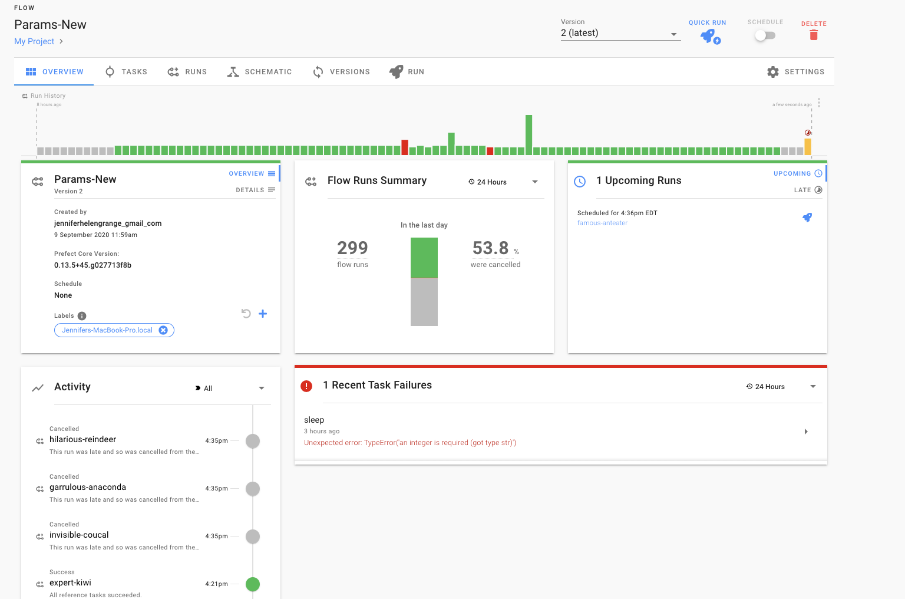Screen dimensions: 905x599
Task: Launch a Quick Run with the rocket icon
Action: tap(710, 37)
